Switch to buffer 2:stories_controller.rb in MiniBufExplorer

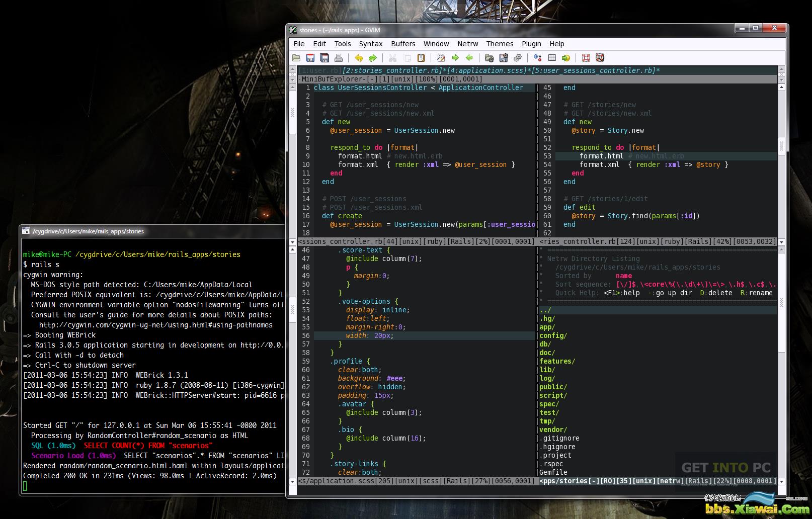pyautogui.click(x=392, y=70)
